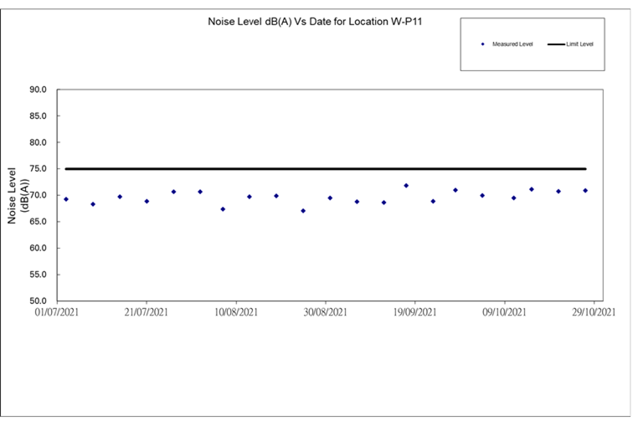
Task: Select the lowest data point before 30/08/2021
Action: point(303,211)
